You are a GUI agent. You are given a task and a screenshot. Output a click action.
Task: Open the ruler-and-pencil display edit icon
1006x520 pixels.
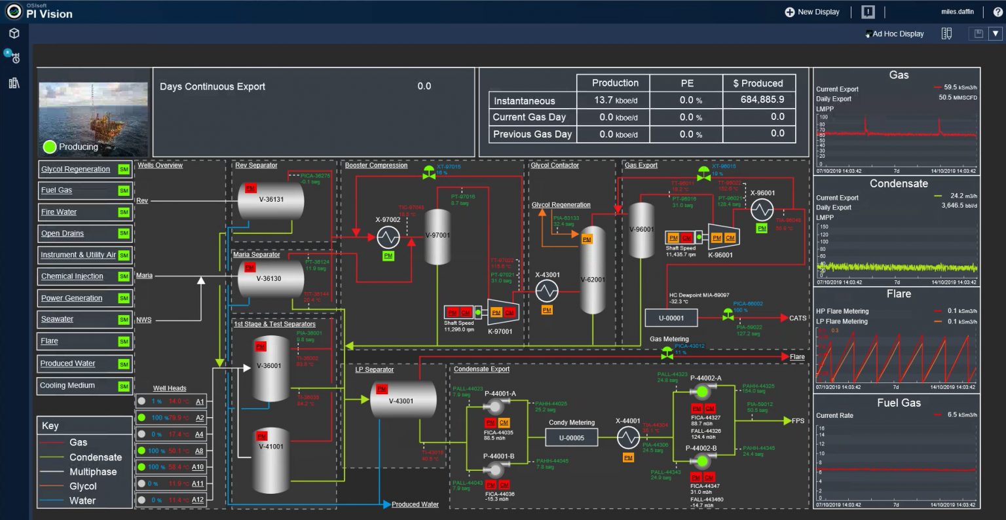pyautogui.click(x=948, y=33)
